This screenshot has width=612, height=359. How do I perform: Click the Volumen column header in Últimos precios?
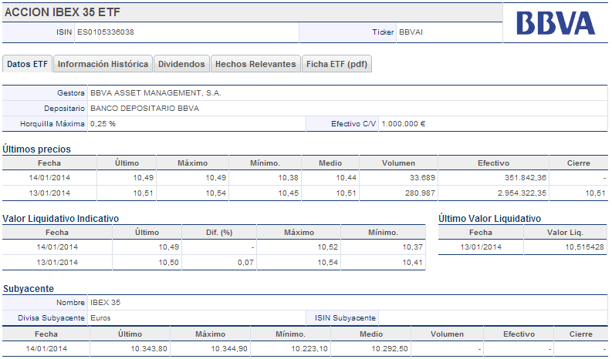click(x=398, y=163)
